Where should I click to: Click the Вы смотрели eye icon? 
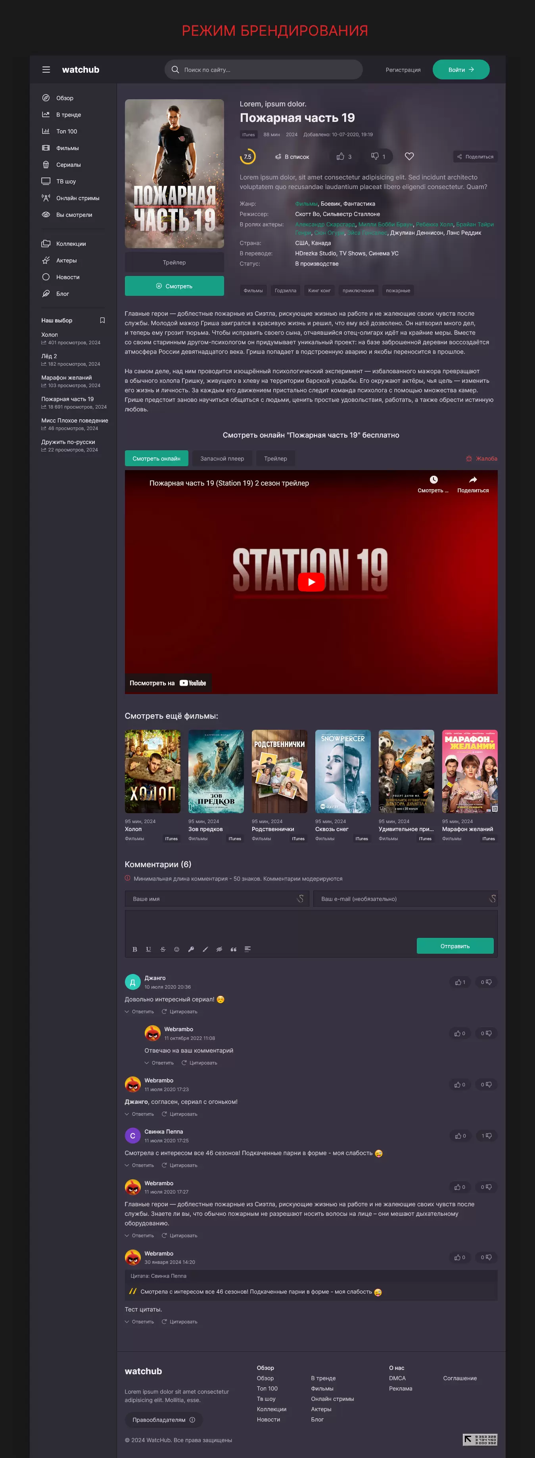[46, 214]
